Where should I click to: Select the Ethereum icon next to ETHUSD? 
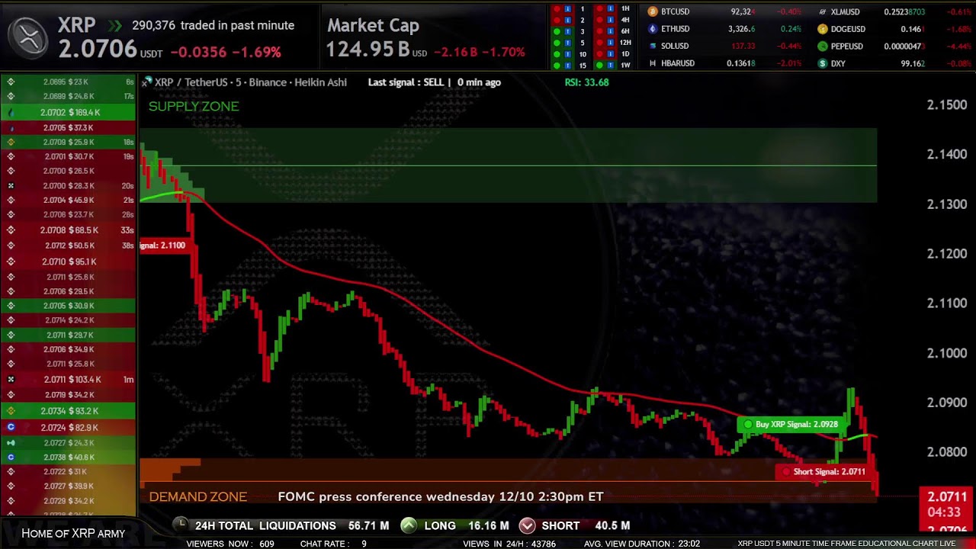click(653, 29)
